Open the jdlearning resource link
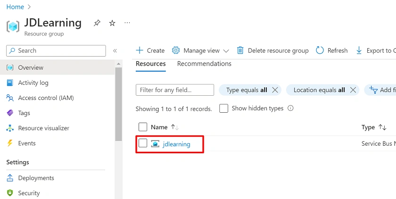 pos(176,144)
